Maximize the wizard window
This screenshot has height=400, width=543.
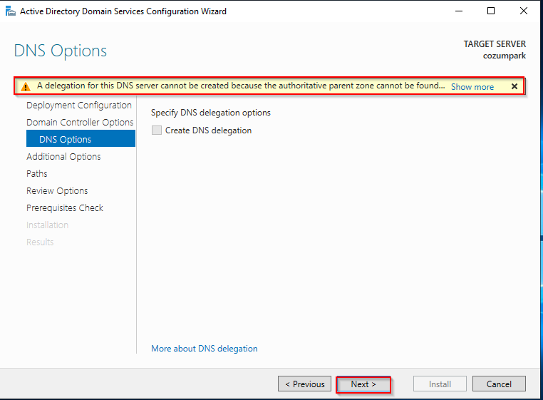click(x=491, y=11)
